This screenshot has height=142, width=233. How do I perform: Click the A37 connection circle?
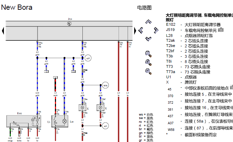[x=88, y=58]
